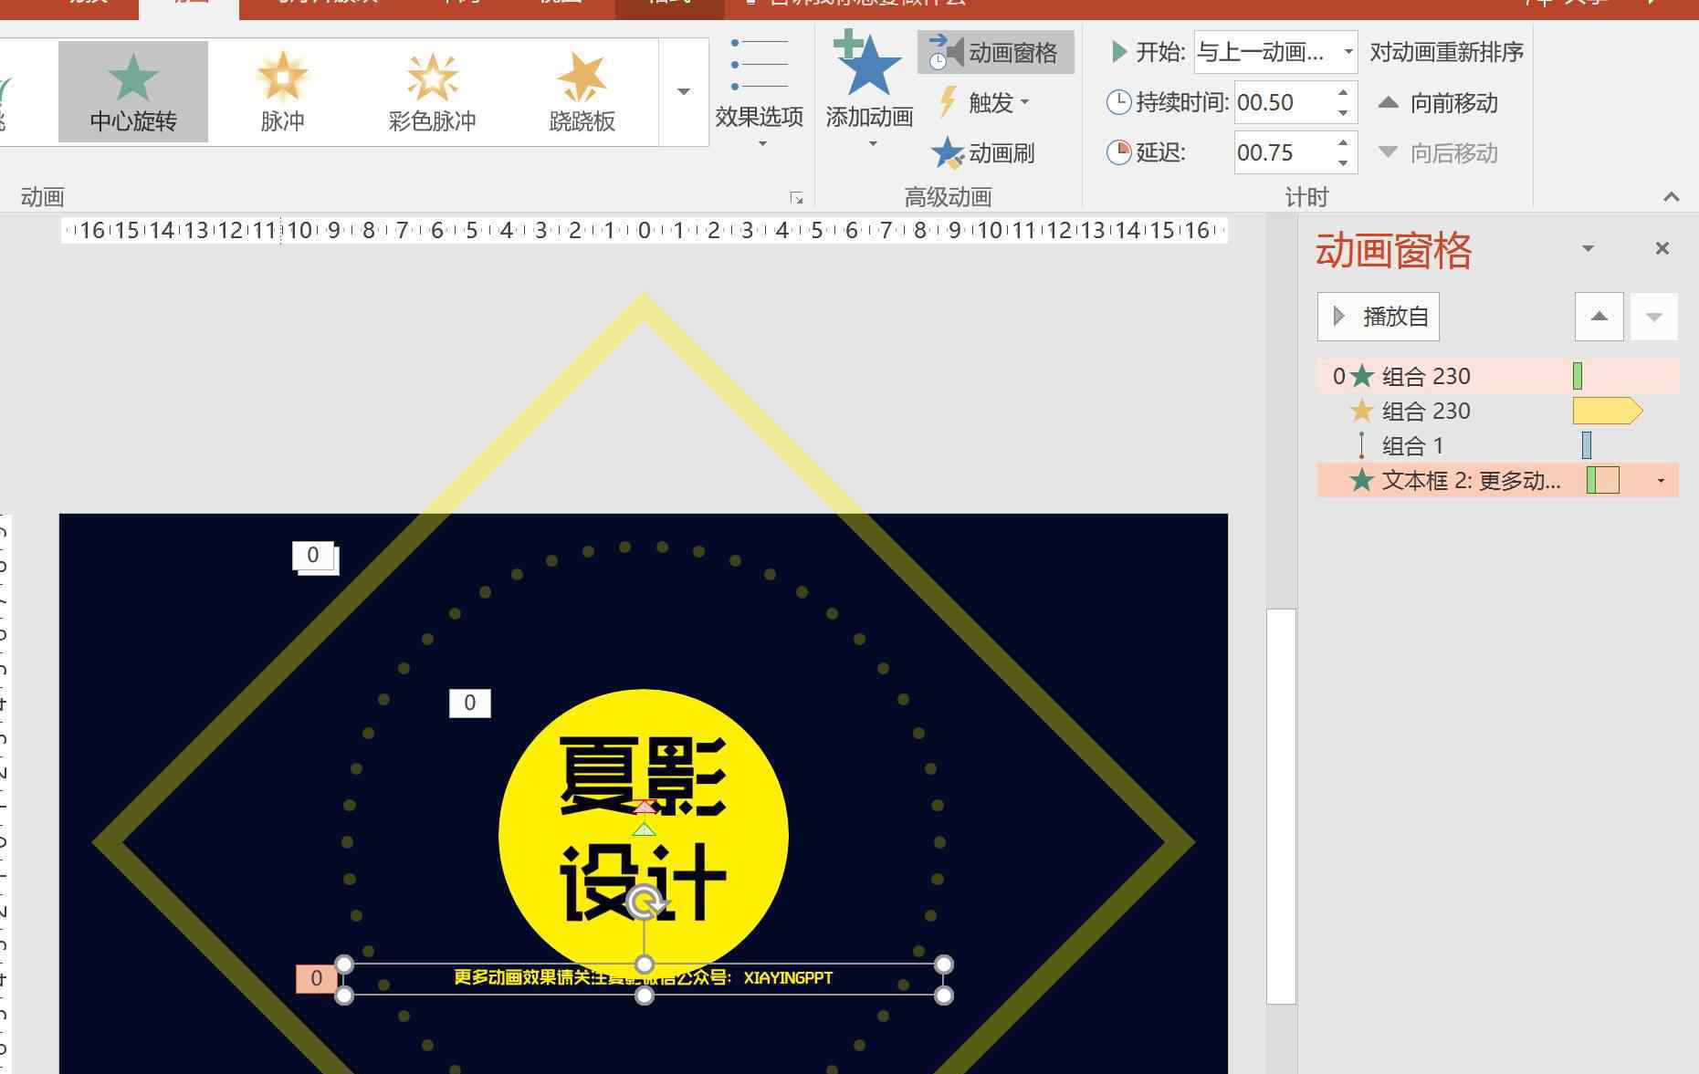Click the 播放自 play from button
Image resolution: width=1699 pixels, height=1074 pixels.
tap(1379, 317)
